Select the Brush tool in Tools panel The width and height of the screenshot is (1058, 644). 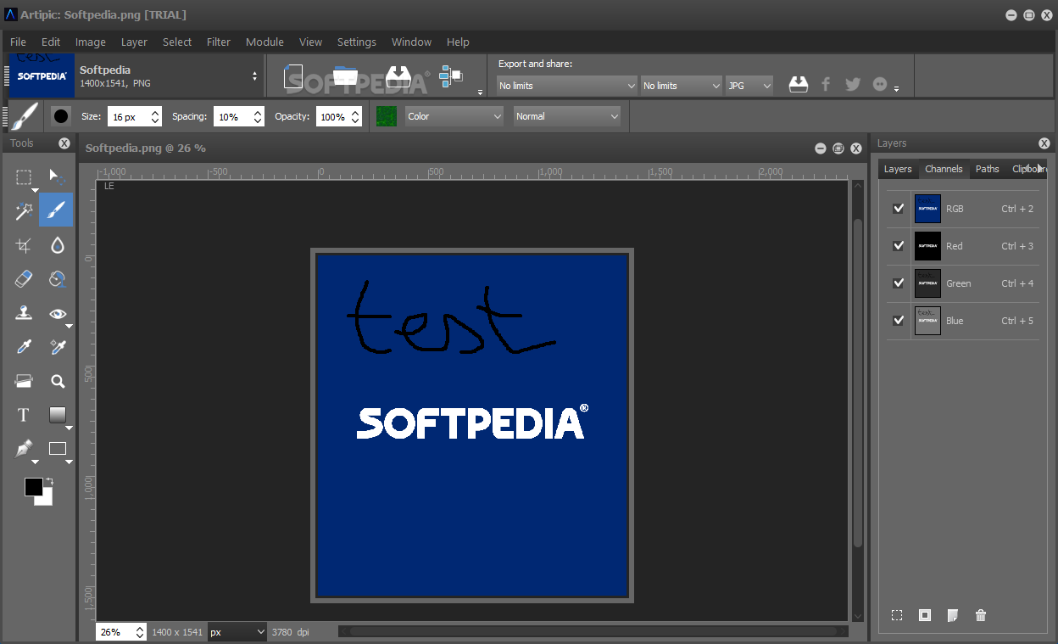[x=57, y=210]
